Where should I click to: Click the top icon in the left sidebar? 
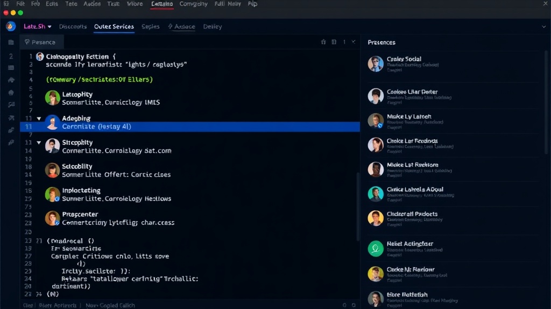click(x=11, y=42)
